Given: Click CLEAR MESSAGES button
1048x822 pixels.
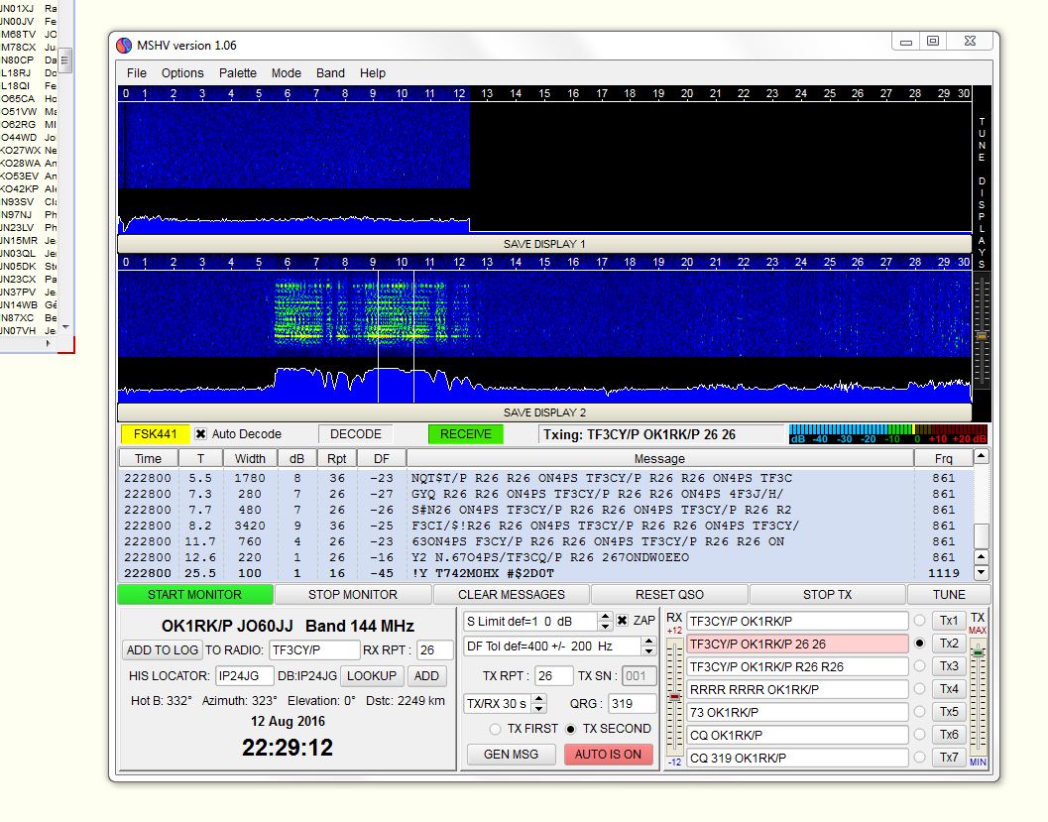Looking at the screenshot, I should (x=512, y=594).
